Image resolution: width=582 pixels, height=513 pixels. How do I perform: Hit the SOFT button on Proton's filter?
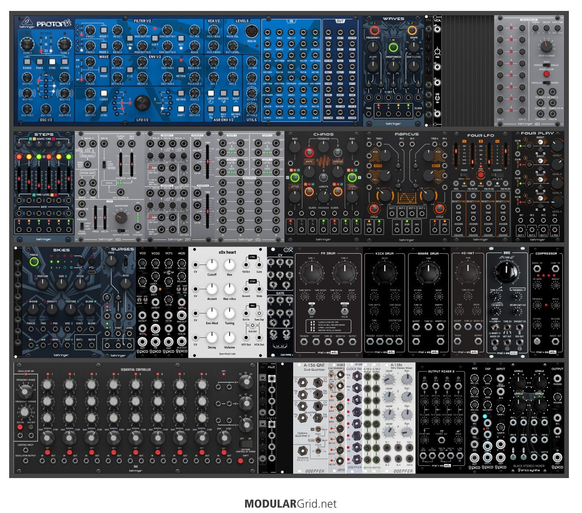(155, 39)
